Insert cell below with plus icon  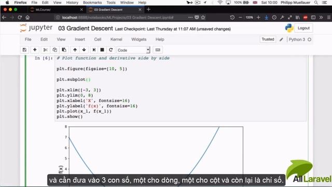[35, 50]
